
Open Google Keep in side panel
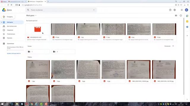coord(187,21)
